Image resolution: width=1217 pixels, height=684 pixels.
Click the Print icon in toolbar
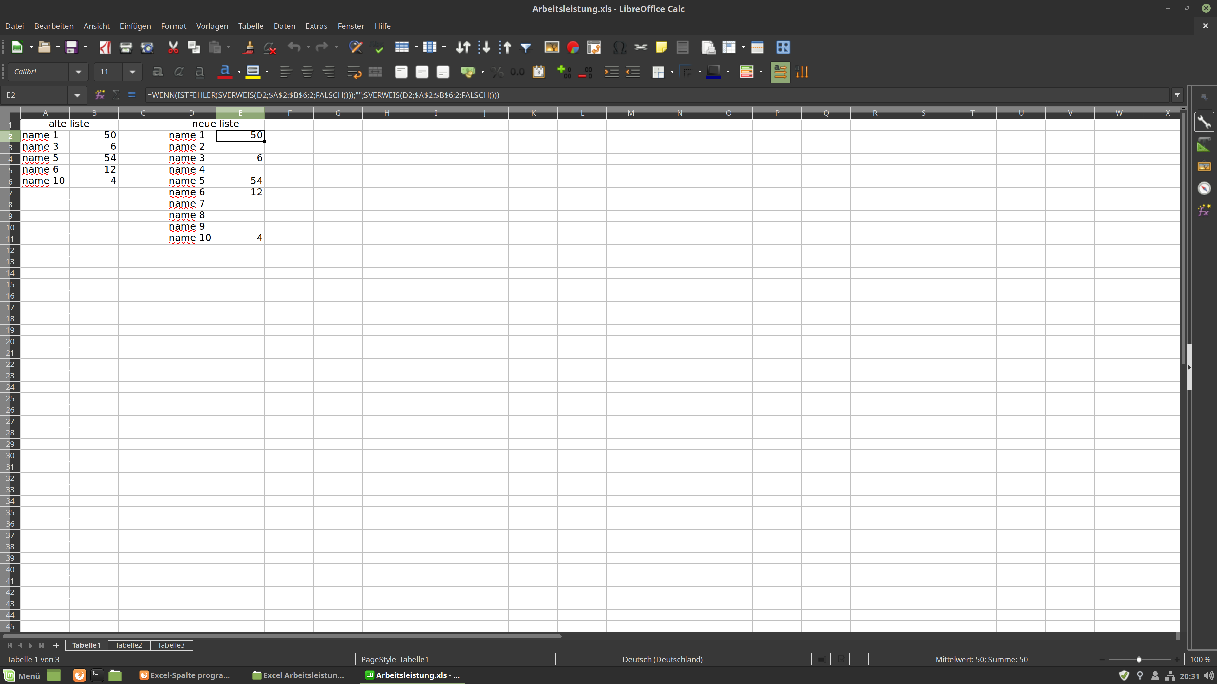point(126,47)
